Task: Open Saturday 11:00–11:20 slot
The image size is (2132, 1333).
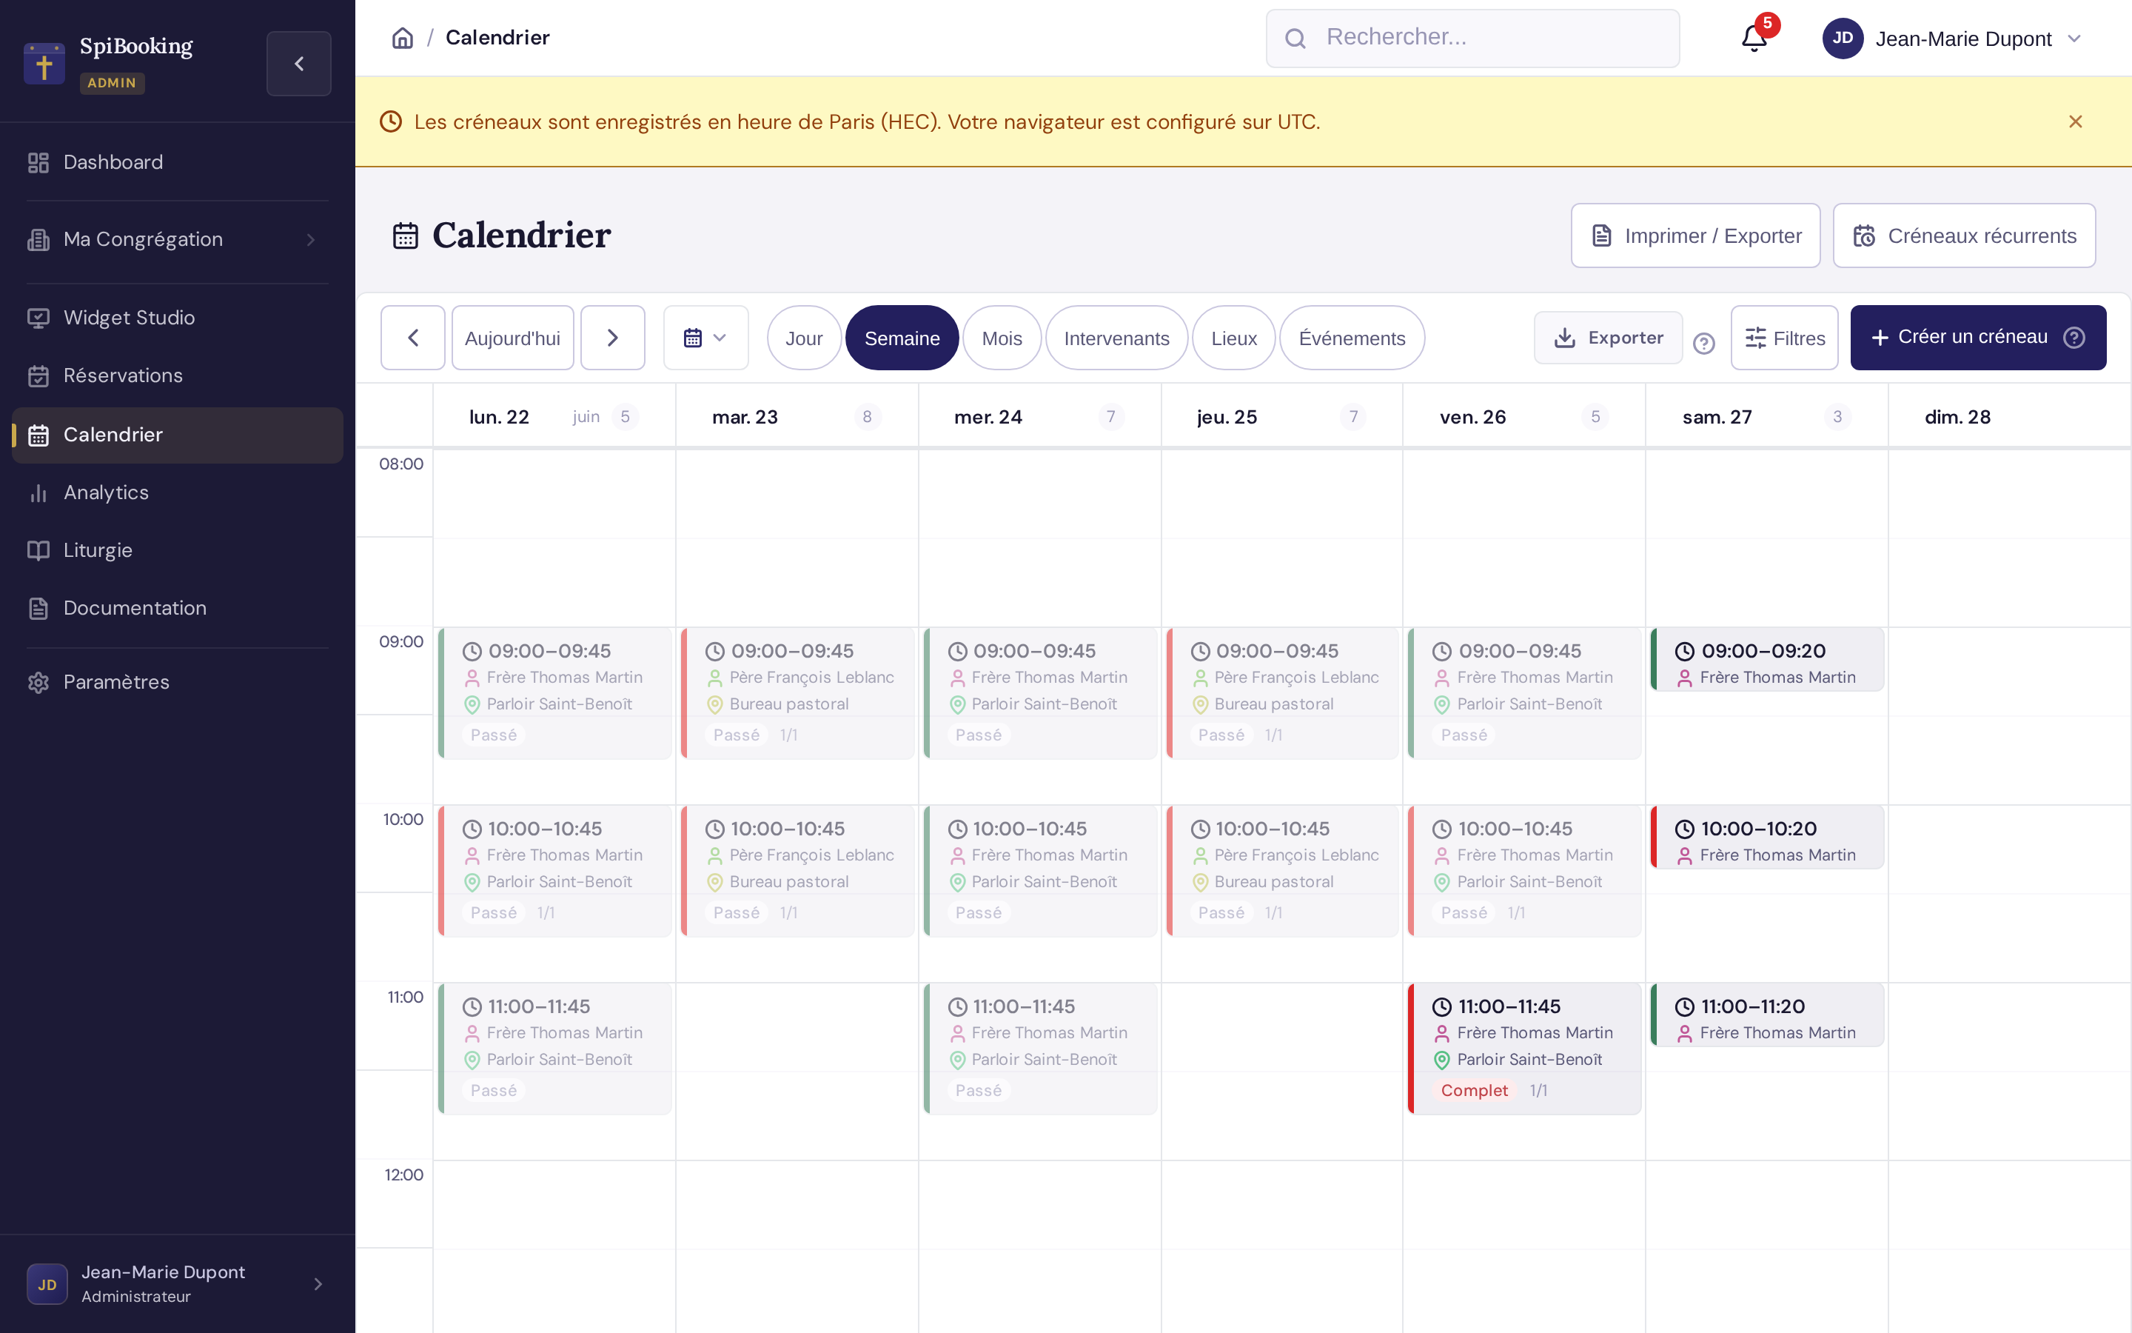Action: pos(1767,1015)
